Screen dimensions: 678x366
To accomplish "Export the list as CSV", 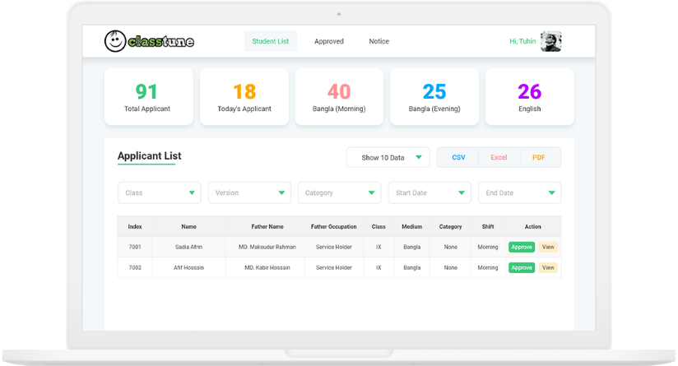I will (458, 157).
